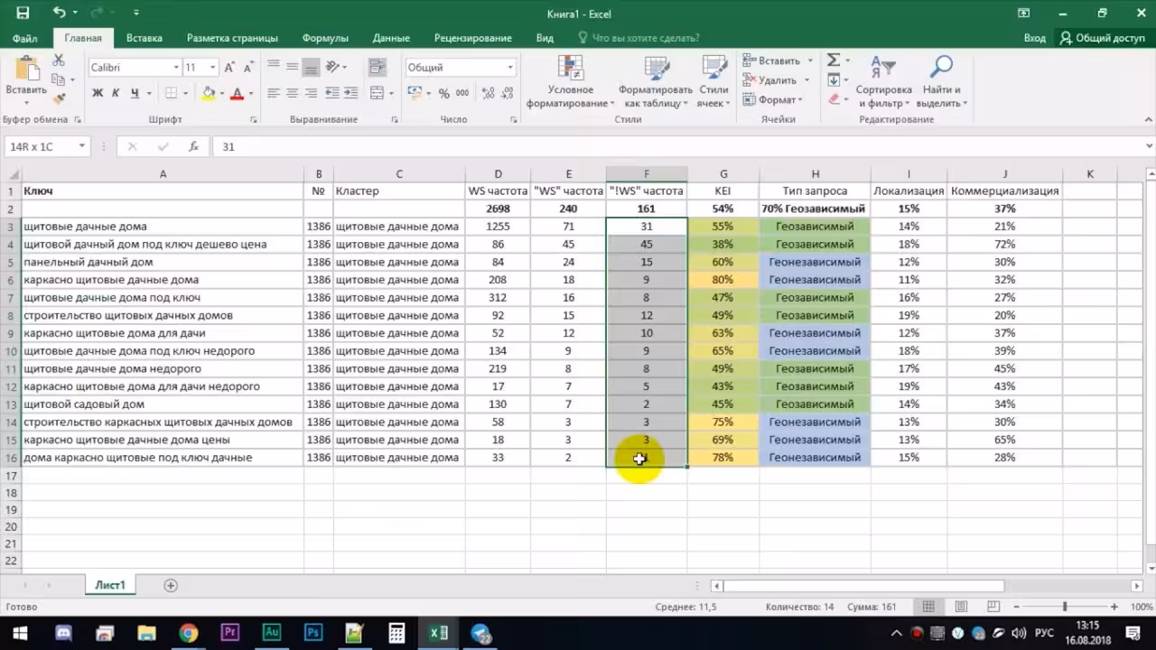Click the yellow fill color button
This screenshot has width=1156, height=650.
pos(209,93)
